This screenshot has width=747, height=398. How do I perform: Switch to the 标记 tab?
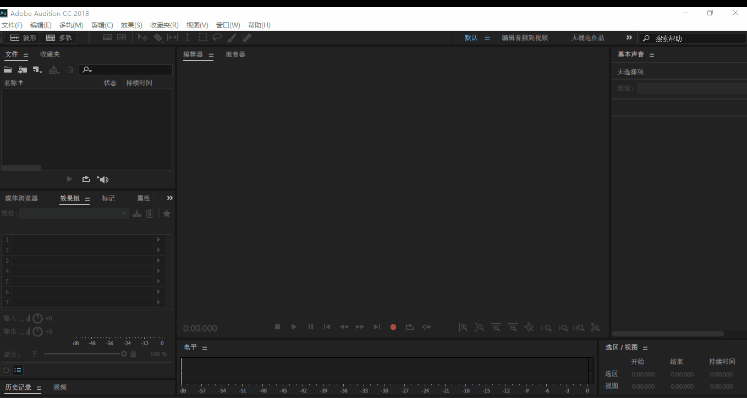click(x=108, y=198)
